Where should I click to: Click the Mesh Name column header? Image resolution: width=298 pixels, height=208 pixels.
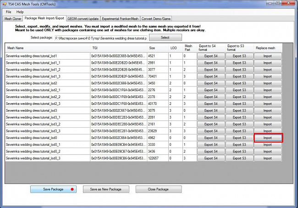(48, 48)
